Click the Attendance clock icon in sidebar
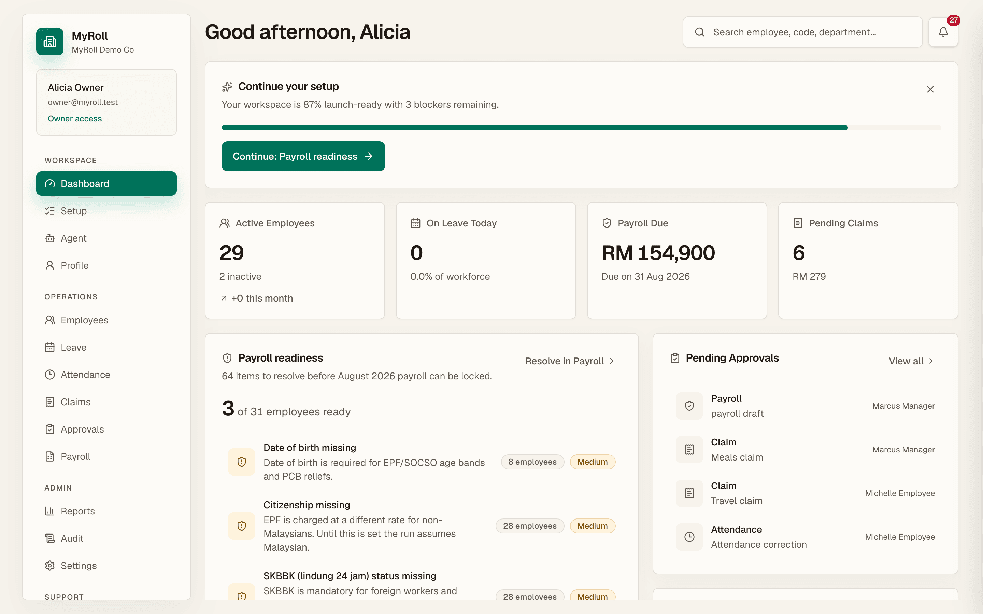The height and width of the screenshot is (614, 983). 50,375
